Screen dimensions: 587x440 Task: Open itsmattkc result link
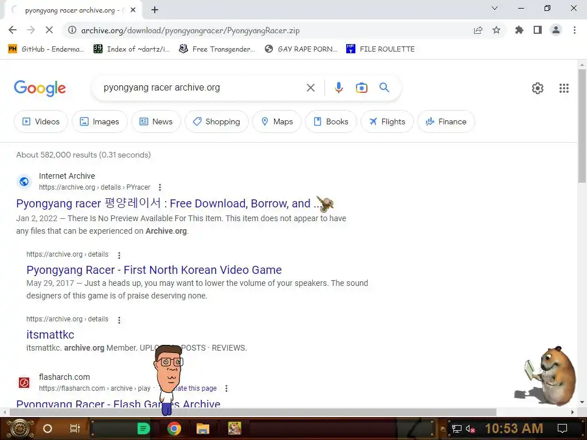tap(50, 335)
